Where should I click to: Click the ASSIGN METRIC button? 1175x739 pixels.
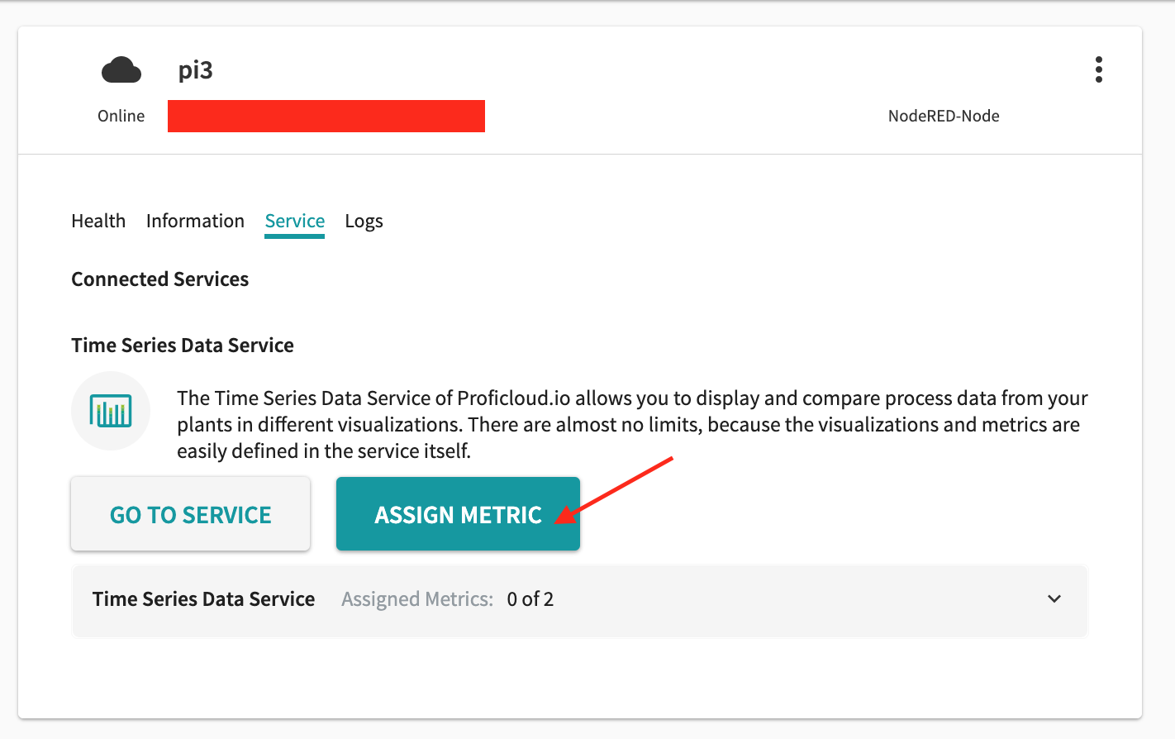click(458, 514)
